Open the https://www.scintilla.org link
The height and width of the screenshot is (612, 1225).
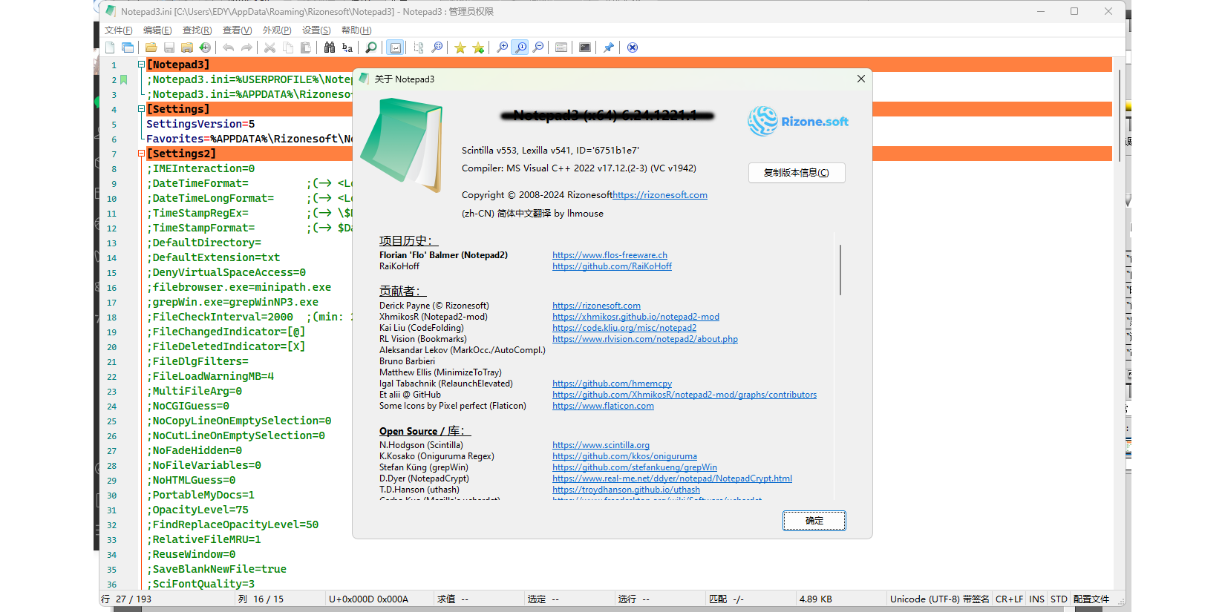click(601, 445)
